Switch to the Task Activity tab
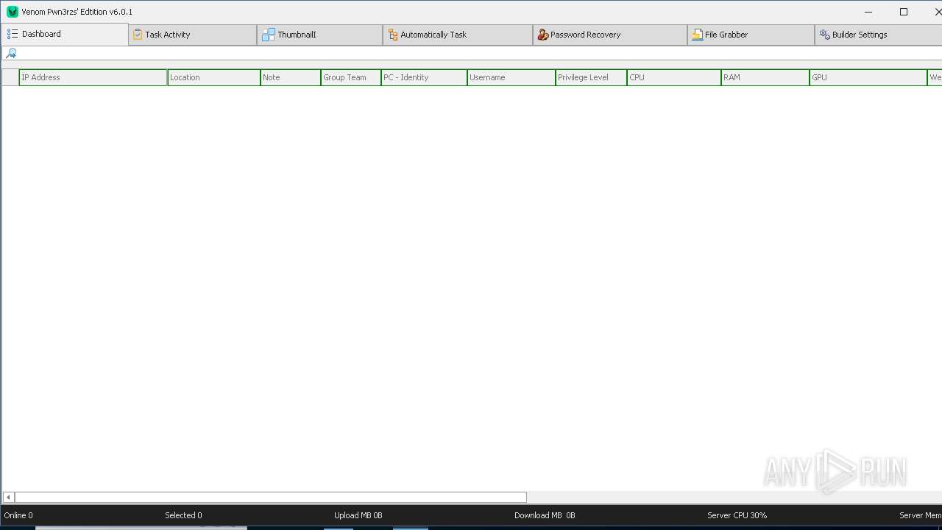This screenshot has width=942, height=530. (x=193, y=35)
